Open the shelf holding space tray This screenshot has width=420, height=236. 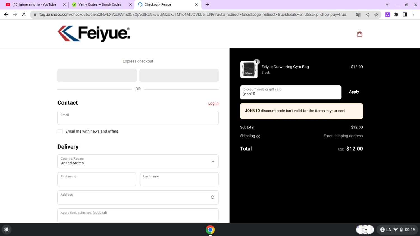365,230
